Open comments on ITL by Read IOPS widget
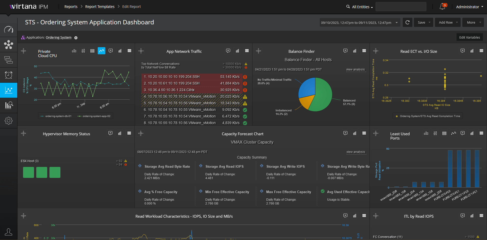This screenshot has width=487, height=240. (463, 216)
